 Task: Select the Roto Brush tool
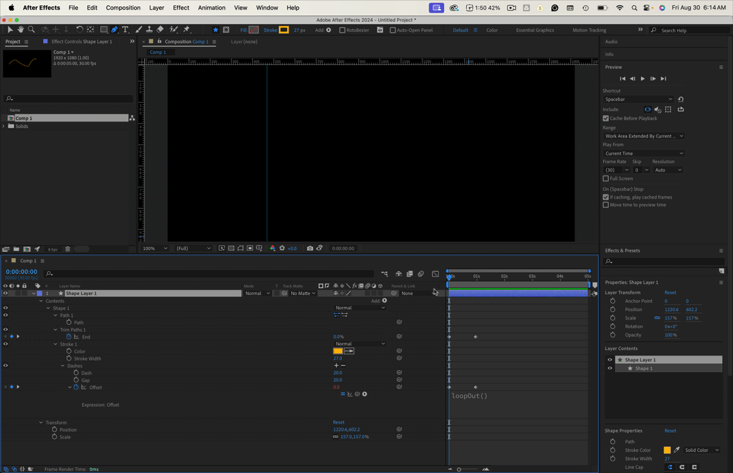point(174,30)
